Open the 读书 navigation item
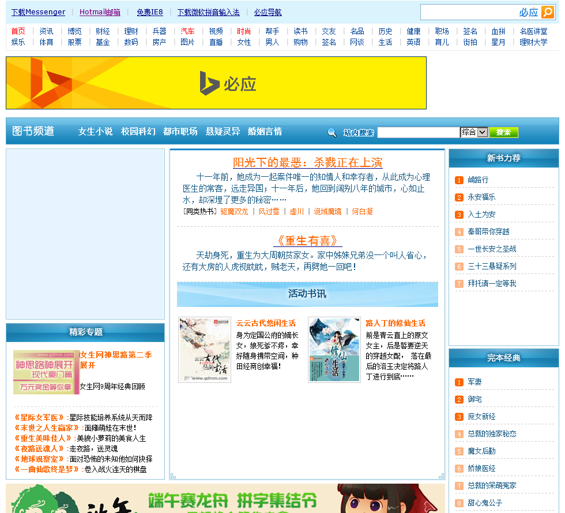The height and width of the screenshot is (513, 565). pyautogui.click(x=300, y=31)
